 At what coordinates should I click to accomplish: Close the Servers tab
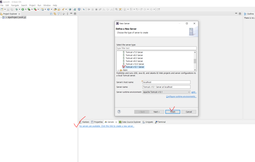click(x=116, y=122)
